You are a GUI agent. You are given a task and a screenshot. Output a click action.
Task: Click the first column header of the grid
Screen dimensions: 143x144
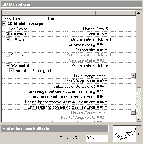point(24,13)
